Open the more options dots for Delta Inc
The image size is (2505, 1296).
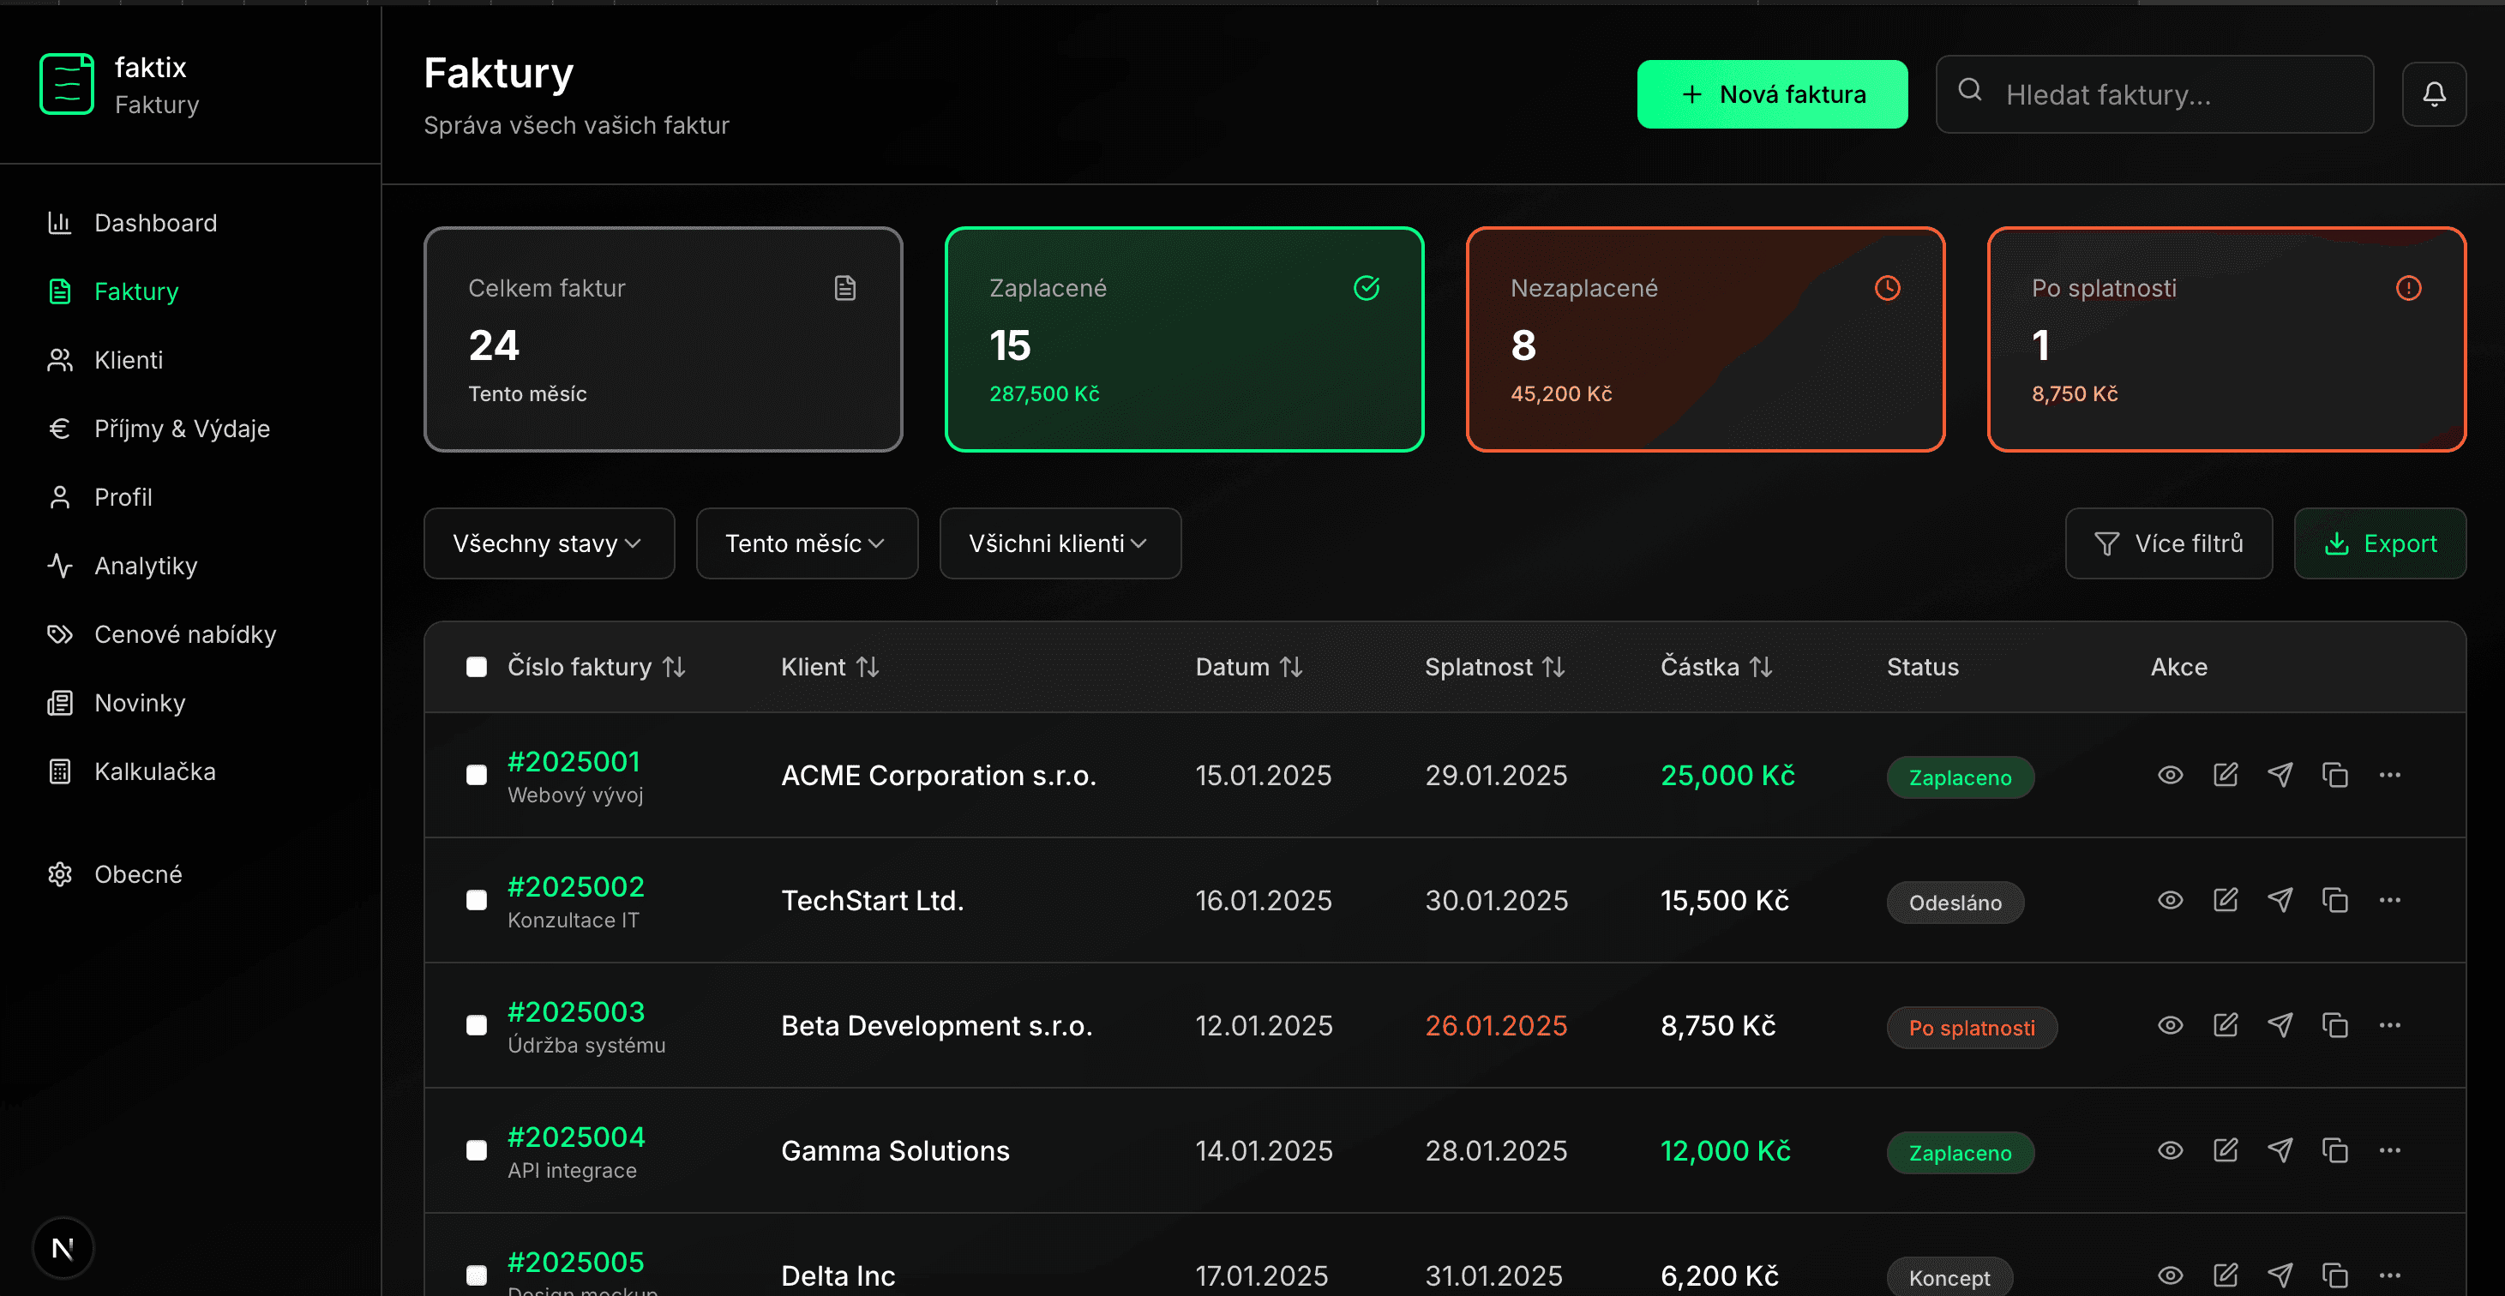point(2391,1275)
